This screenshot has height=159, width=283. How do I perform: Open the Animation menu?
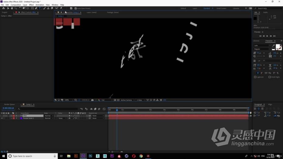click(x=40, y=5)
